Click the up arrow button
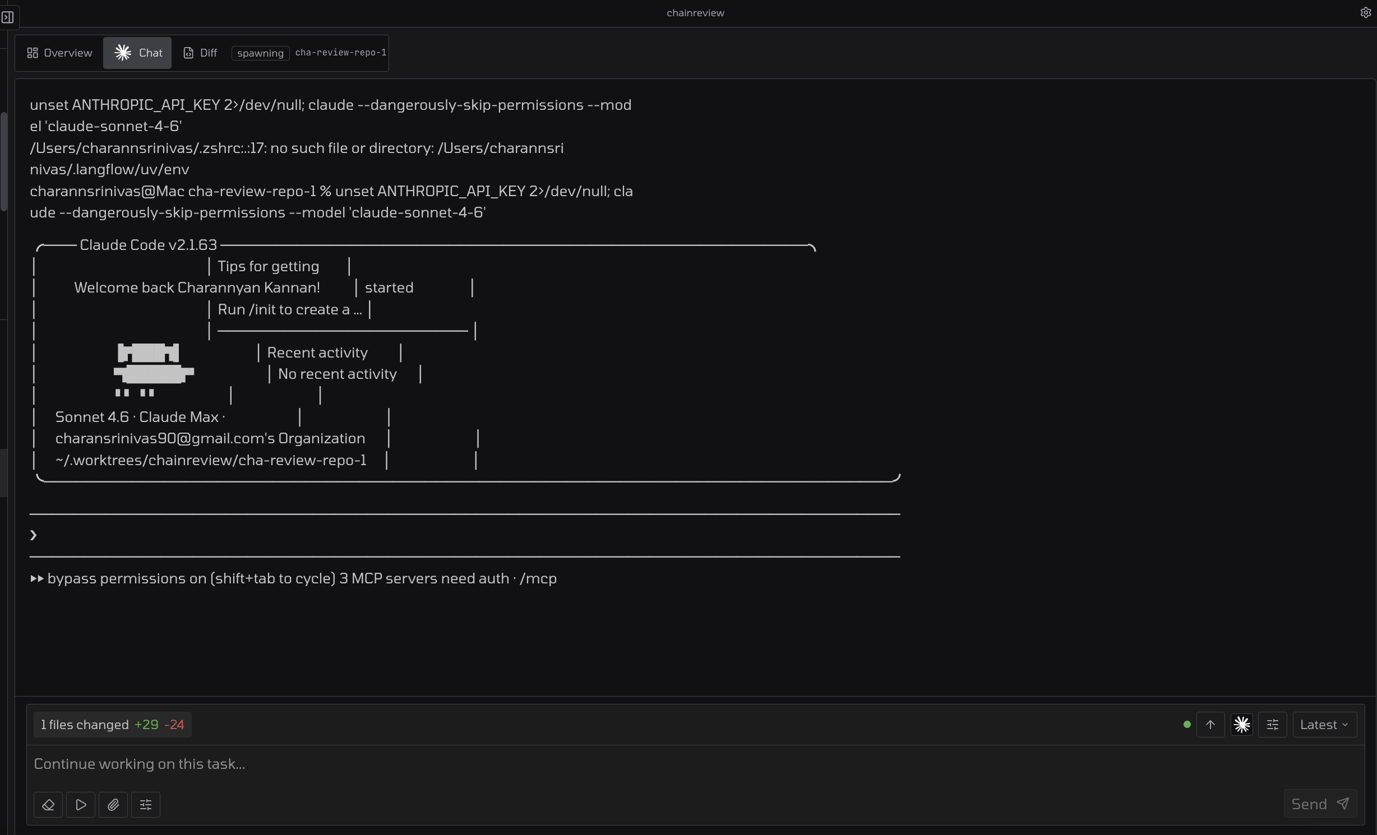Screen dimensions: 1377x835 coord(1210,725)
